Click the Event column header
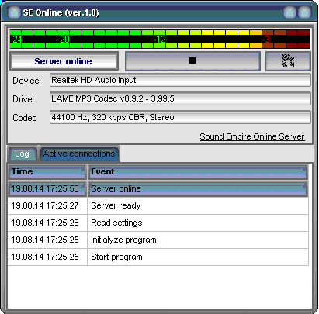Screen dimensions: 319x314 pyautogui.click(x=198, y=171)
